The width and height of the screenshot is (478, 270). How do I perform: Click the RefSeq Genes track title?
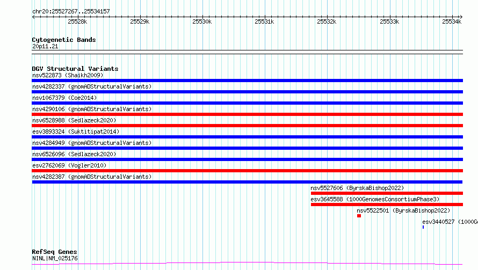pos(54,252)
